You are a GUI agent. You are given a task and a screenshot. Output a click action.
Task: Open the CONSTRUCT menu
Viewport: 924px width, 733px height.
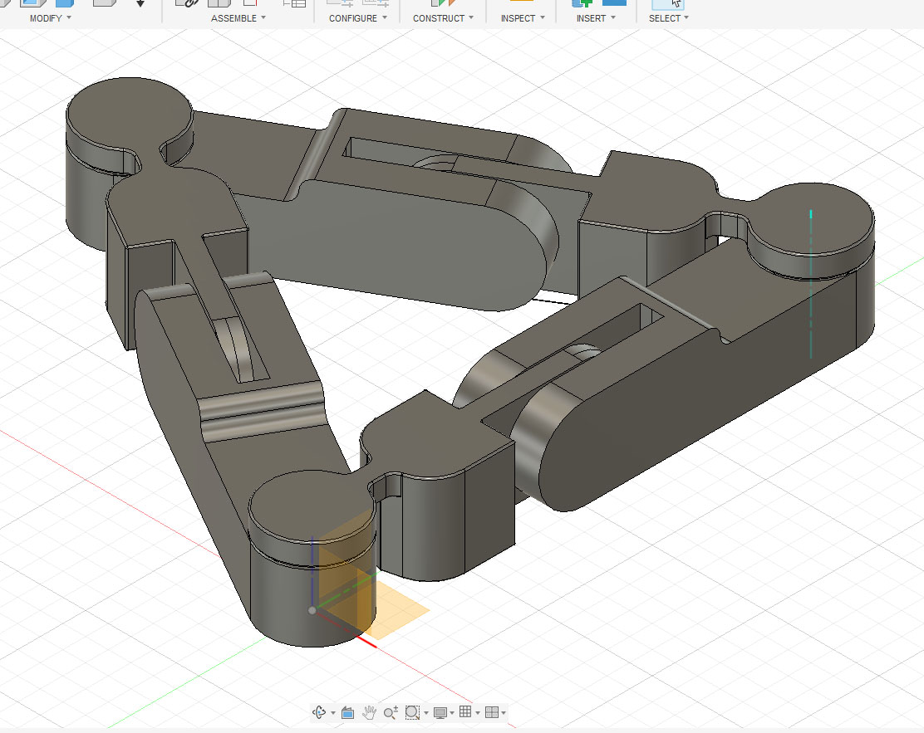443,18
